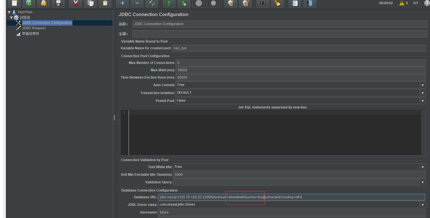
Task: Click the Add plus toolbar icon
Action: 123,3
